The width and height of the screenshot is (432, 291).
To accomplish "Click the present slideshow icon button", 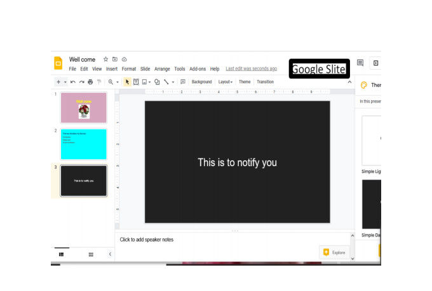I will (x=376, y=63).
